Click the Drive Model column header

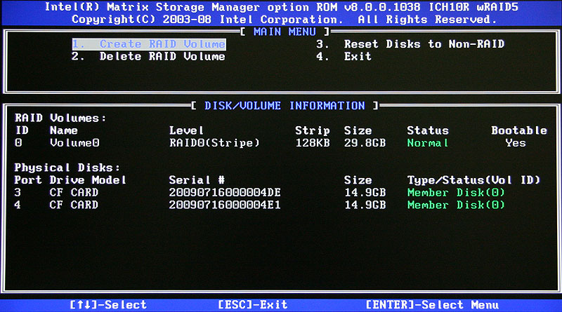click(88, 180)
